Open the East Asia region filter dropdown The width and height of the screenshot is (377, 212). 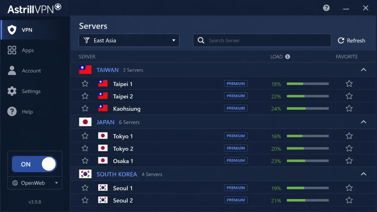[129, 40]
